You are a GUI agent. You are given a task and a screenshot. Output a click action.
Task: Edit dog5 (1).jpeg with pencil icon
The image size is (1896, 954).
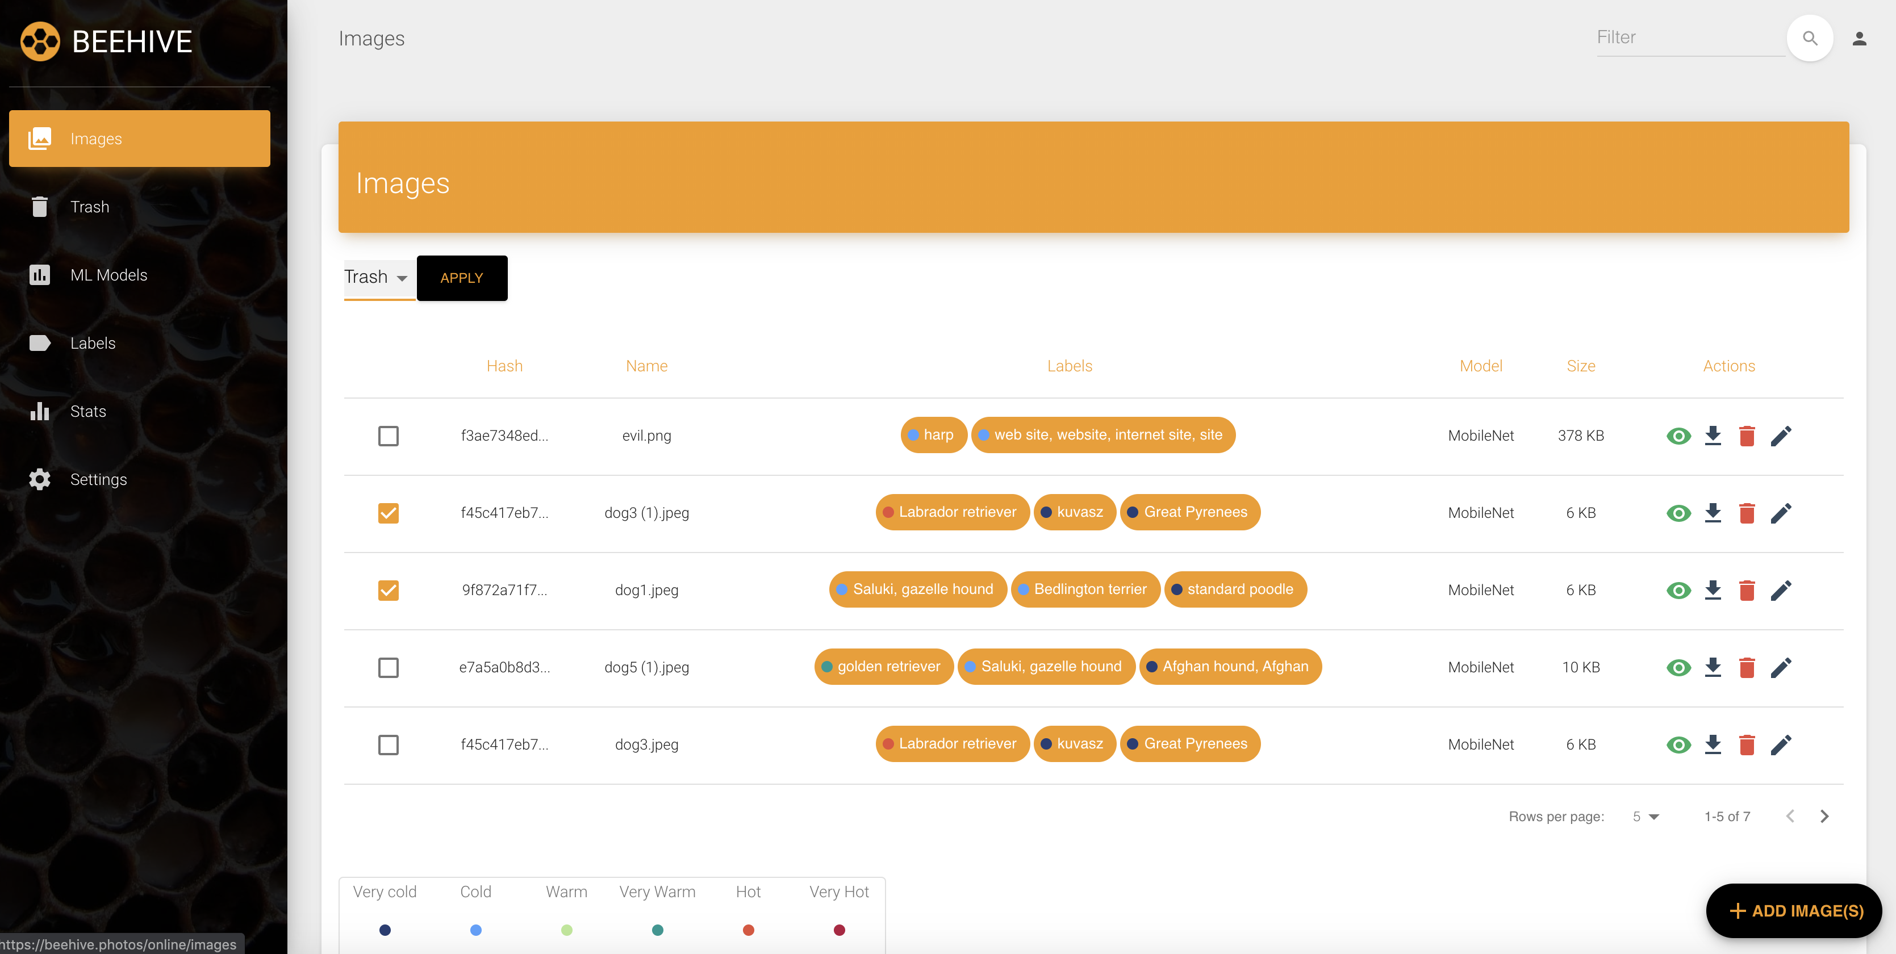(x=1781, y=667)
